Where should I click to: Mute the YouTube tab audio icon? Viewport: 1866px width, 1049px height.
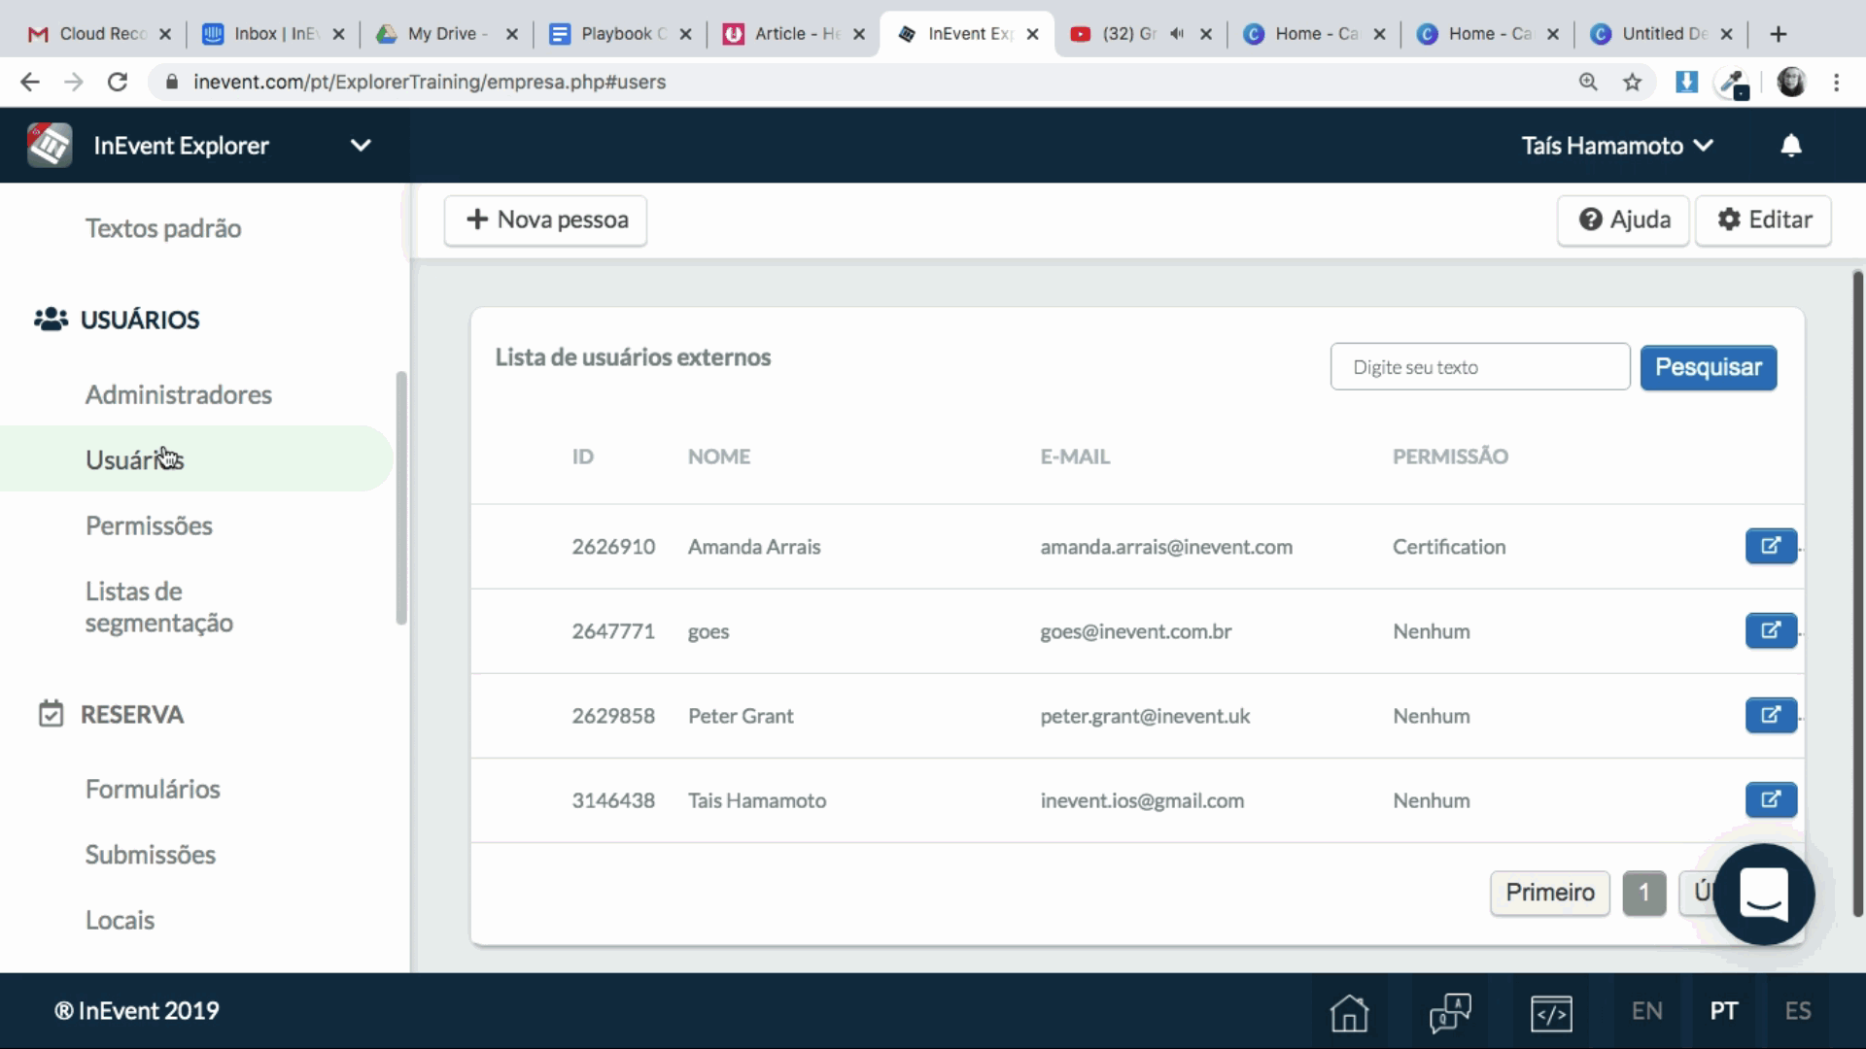pyautogui.click(x=1177, y=34)
